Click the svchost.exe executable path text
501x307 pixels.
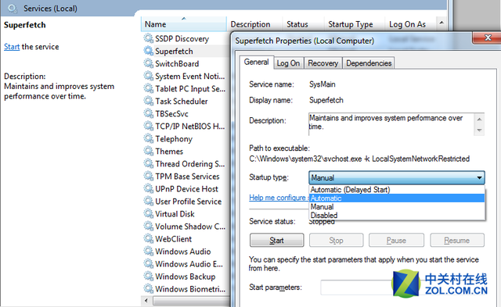coord(359,159)
